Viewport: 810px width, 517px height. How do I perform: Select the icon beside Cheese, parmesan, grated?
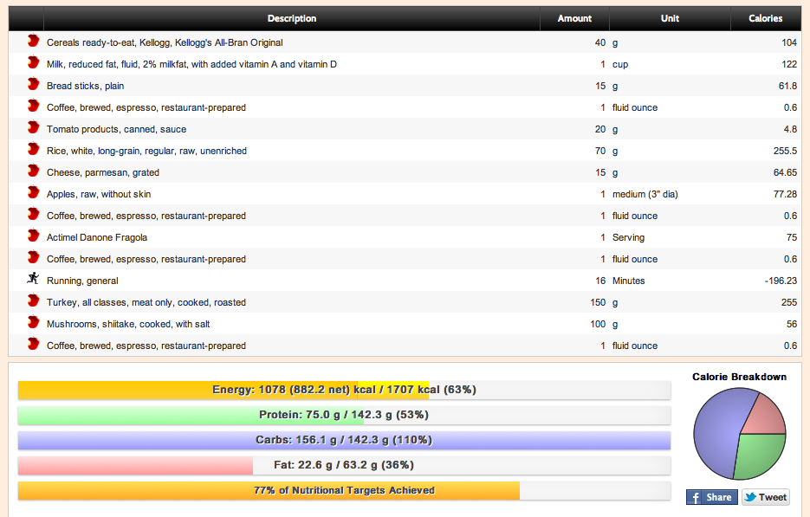[x=33, y=171]
